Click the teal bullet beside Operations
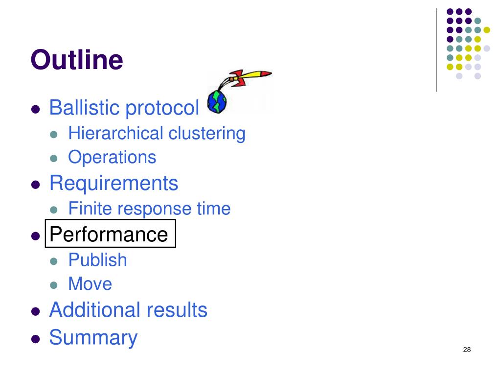The height and width of the screenshot is (376, 501). click(54, 158)
